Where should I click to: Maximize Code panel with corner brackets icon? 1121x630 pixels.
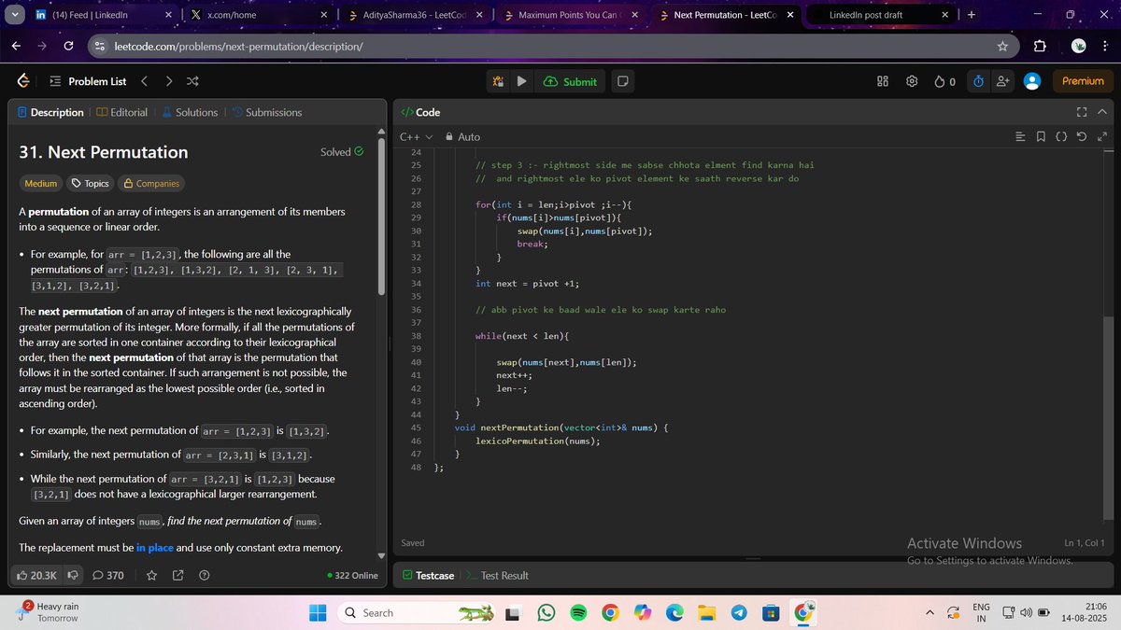point(1082,112)
